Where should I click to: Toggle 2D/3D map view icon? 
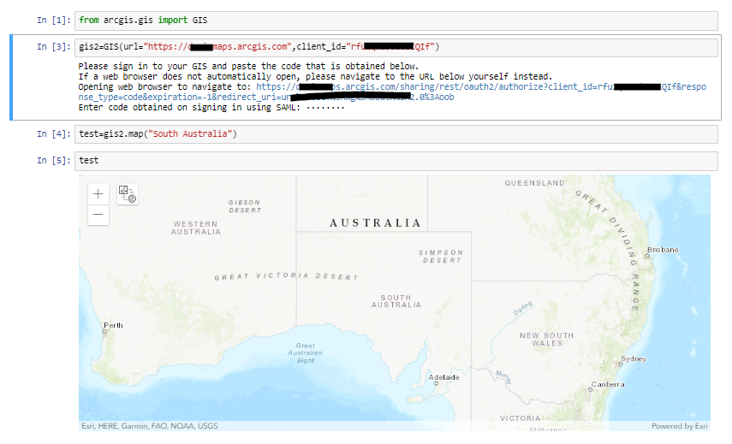point(128,194)
